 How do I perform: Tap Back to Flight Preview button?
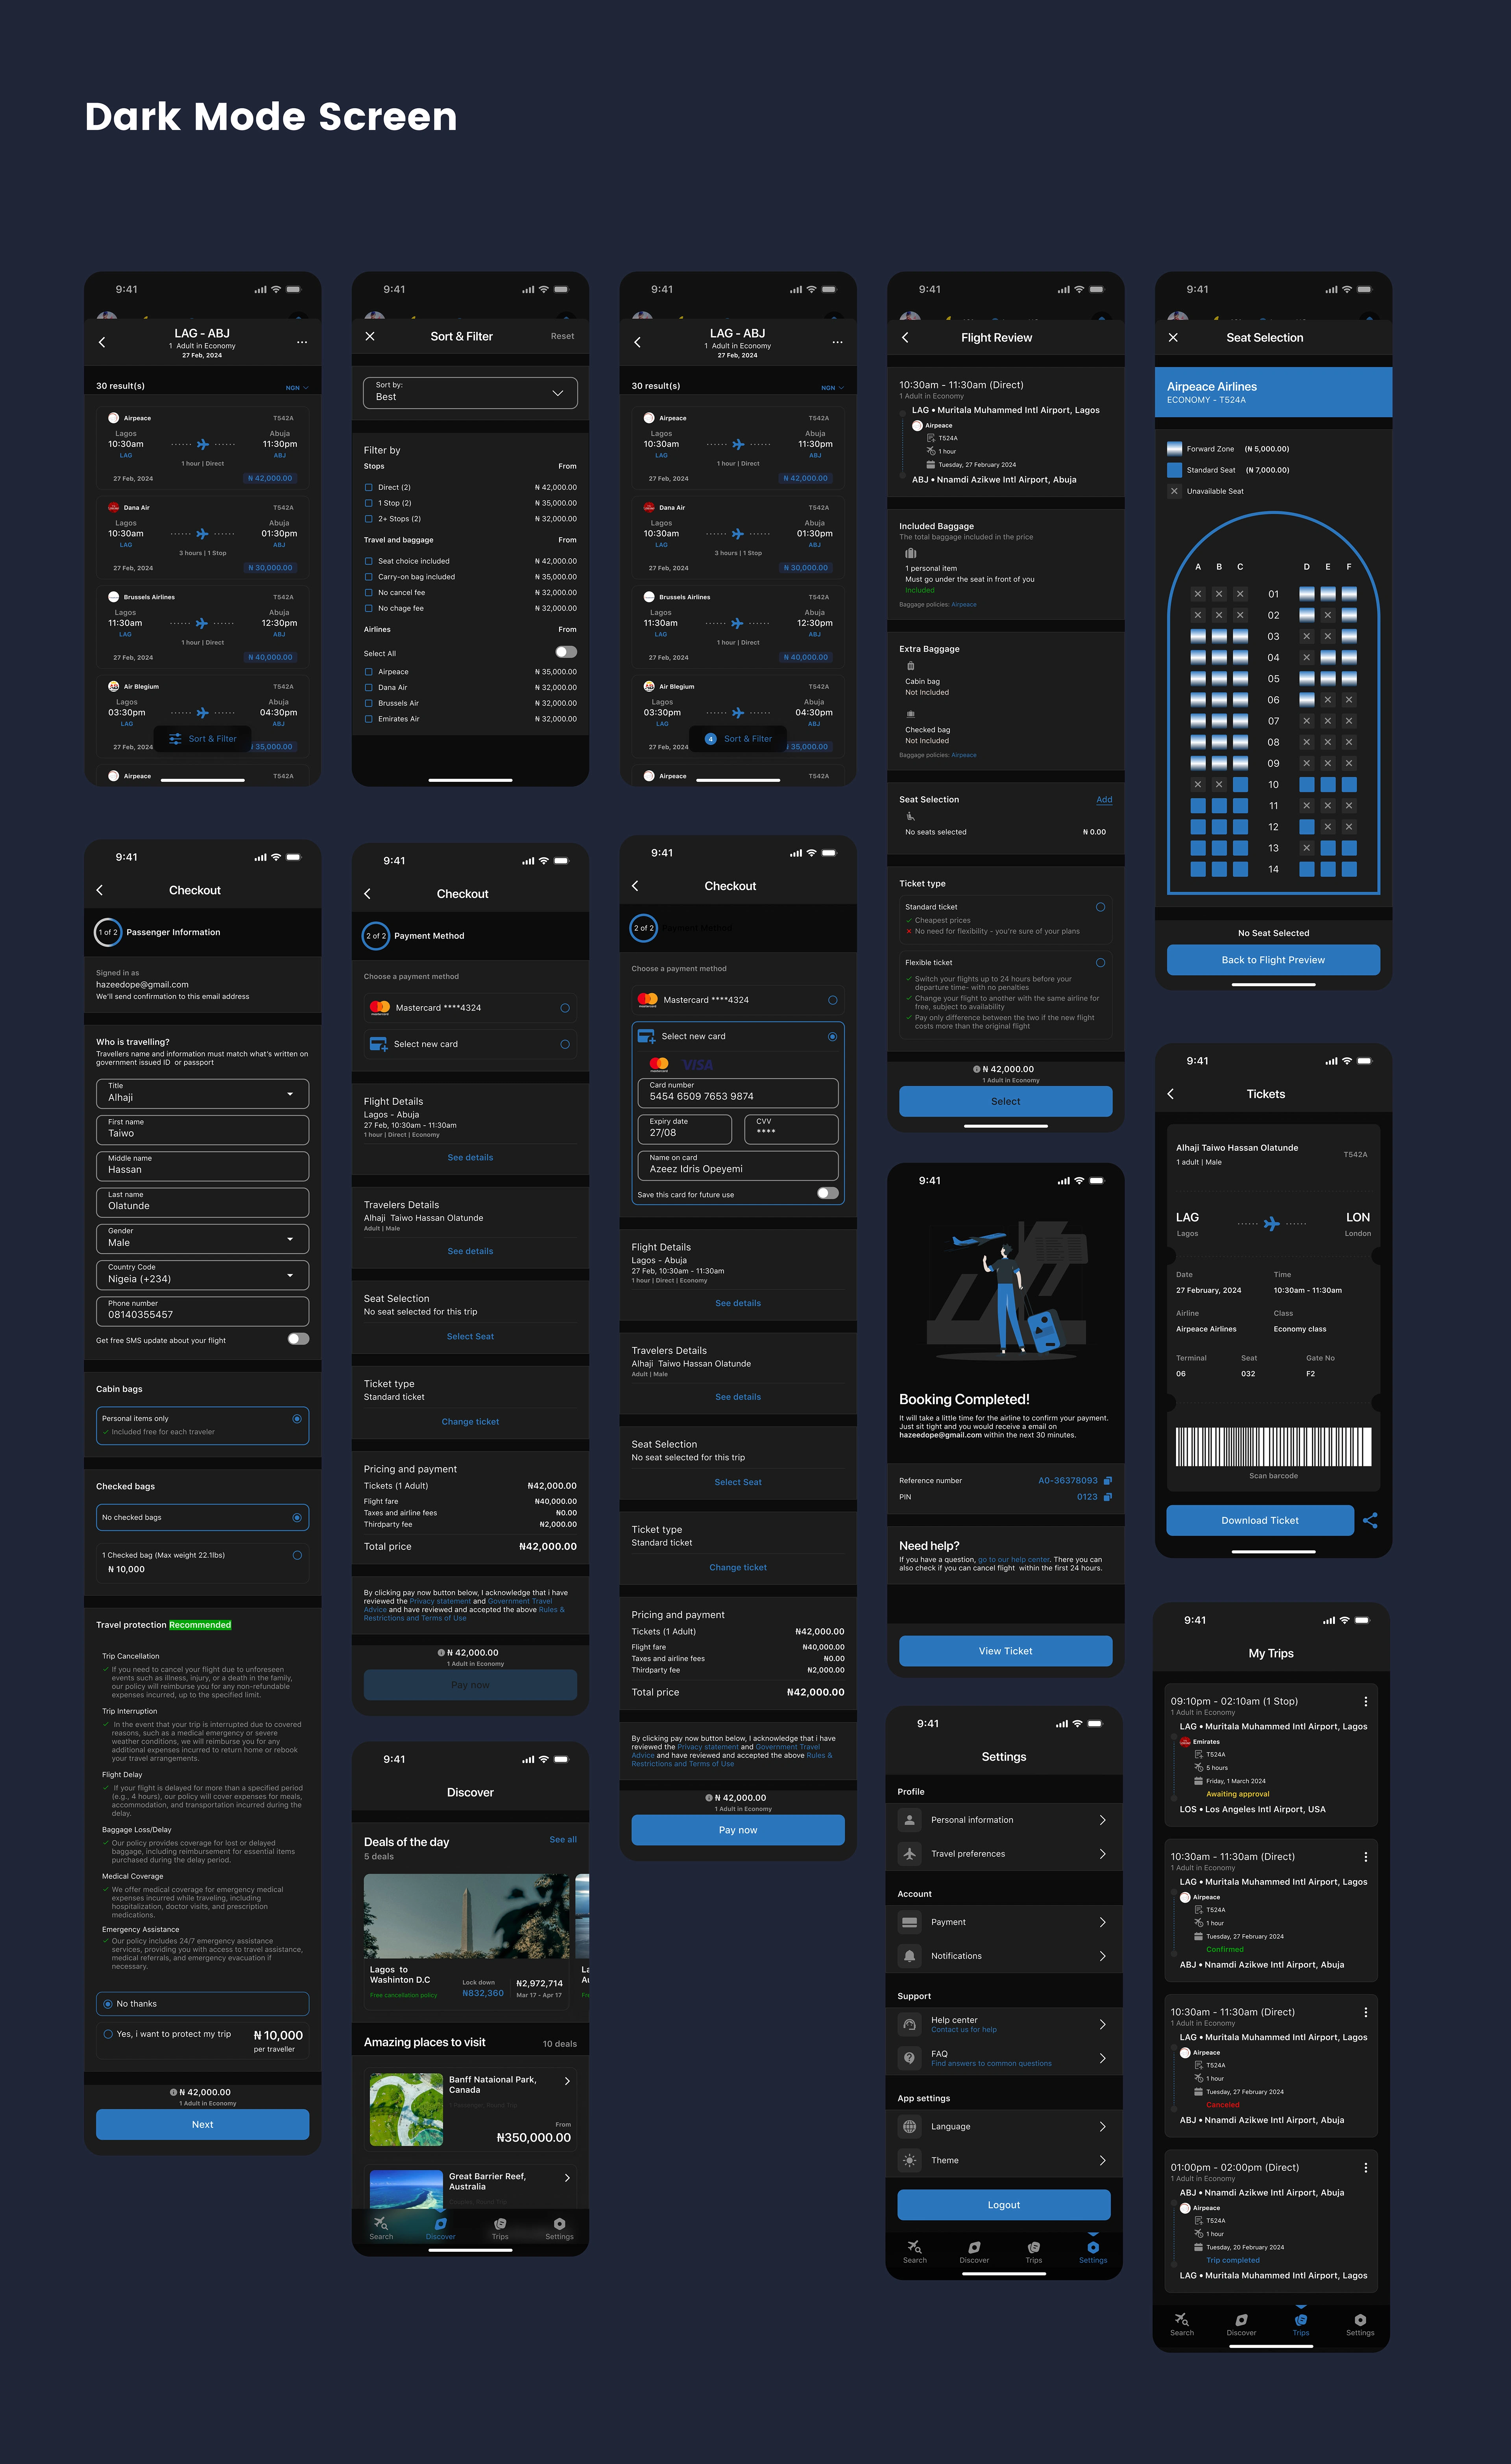(x=1273, y=960)
